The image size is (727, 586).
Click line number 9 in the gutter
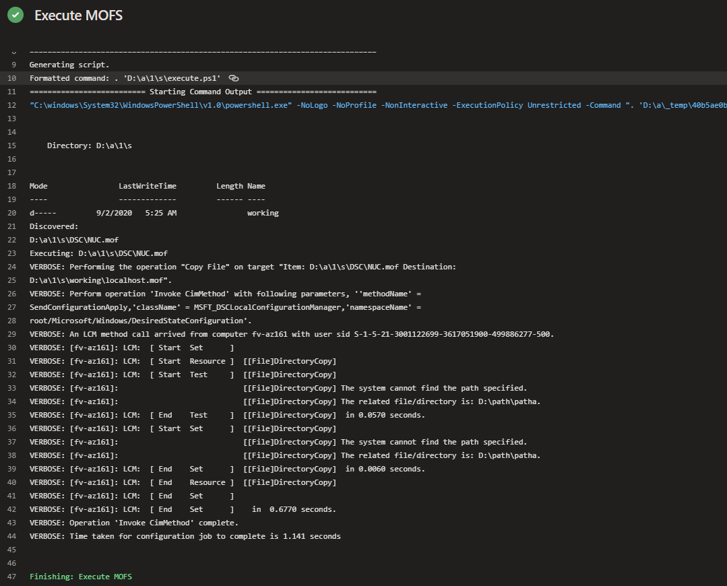(14, 65)
